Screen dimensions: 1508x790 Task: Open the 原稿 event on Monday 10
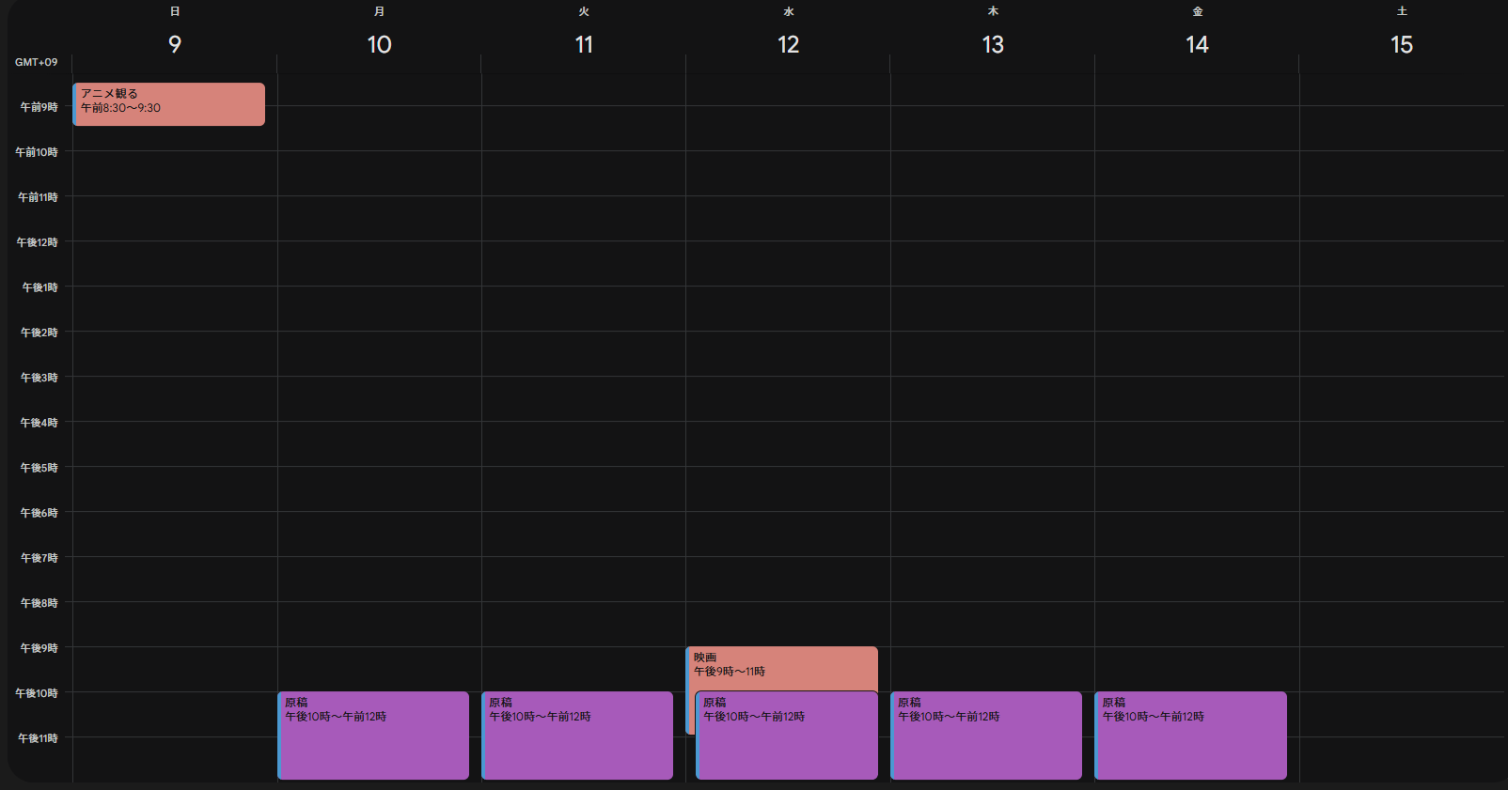(x=374, y=736)
